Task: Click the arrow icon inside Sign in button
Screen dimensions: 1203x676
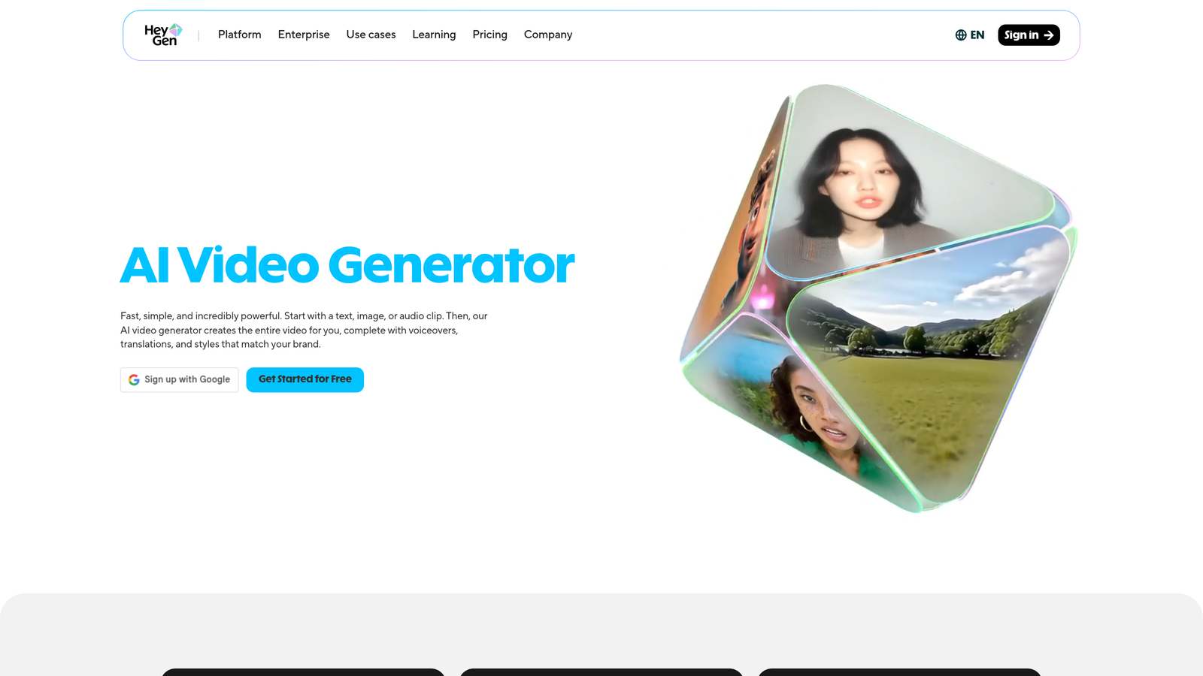Action: pos(1050,35)
